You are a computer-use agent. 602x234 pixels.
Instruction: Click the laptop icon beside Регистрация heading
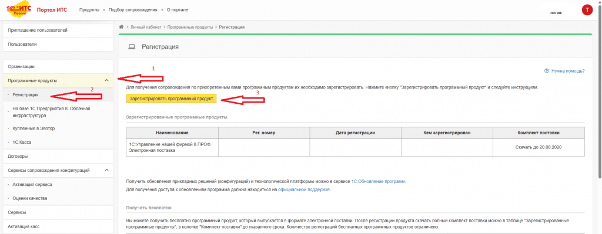132,47
